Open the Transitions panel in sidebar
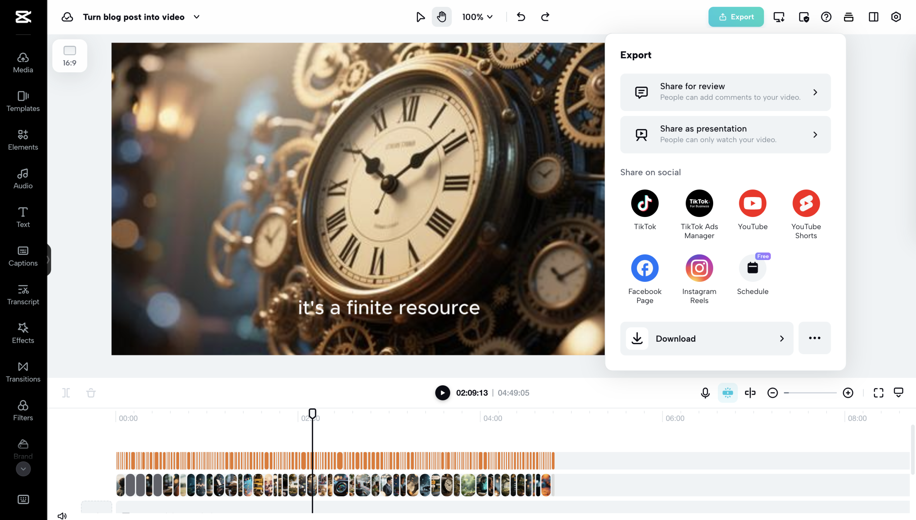 [23, 372]
